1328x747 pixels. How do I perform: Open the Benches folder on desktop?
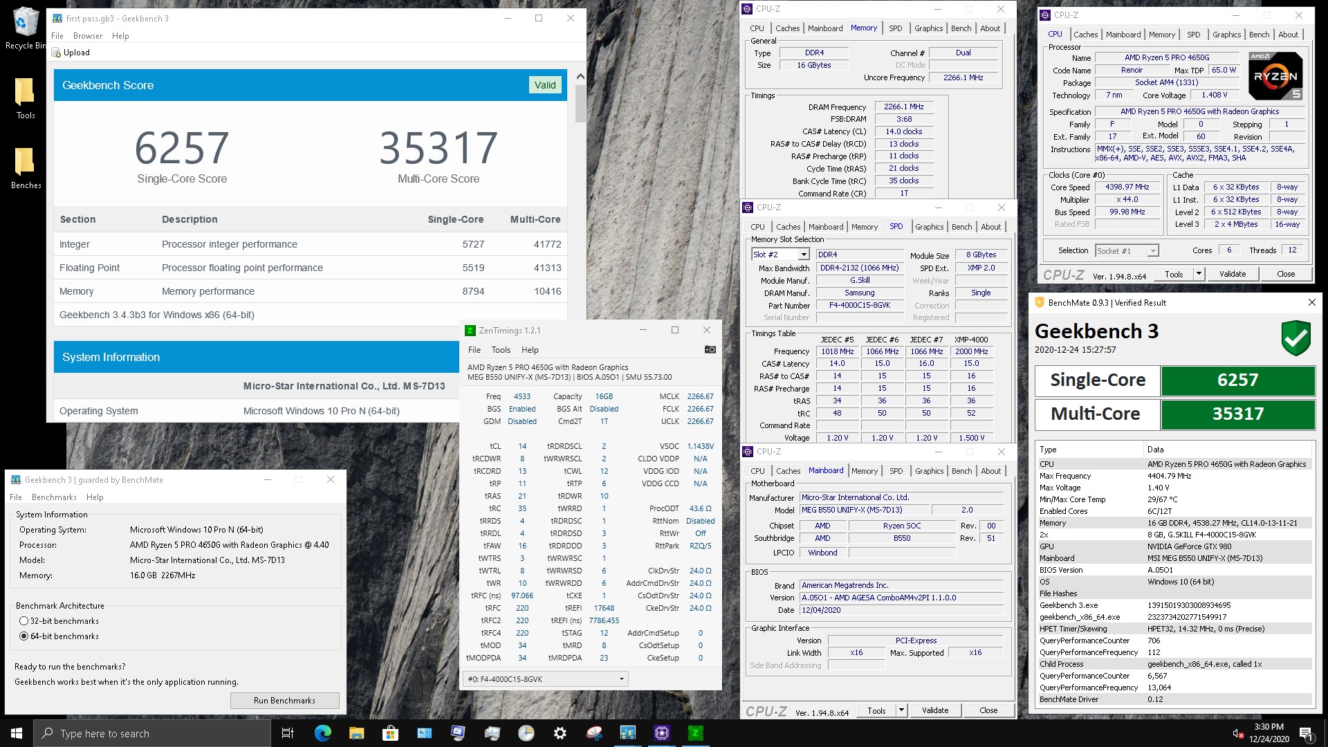point(26,168)
